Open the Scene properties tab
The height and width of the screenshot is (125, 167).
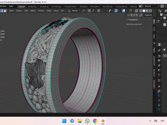[159, 70]
